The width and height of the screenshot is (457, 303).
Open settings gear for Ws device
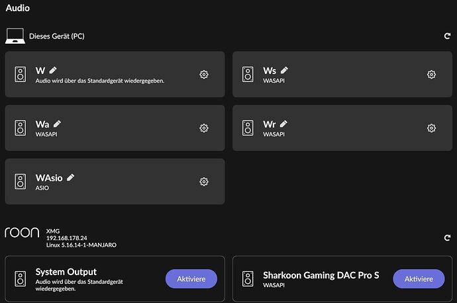(431, 75)
